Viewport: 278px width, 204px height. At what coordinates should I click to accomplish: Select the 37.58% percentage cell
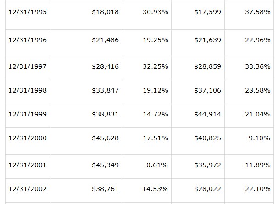257,12
